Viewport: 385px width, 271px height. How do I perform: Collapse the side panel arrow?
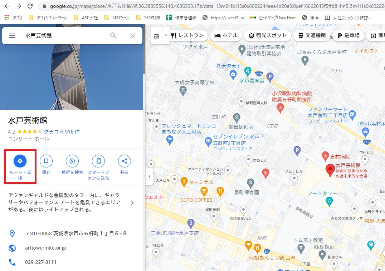149,176
